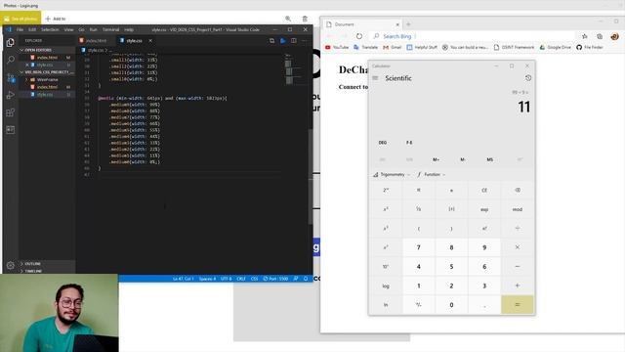Click the split editor icon in VS Code
625x352 pixels.
tap(294, 41)
